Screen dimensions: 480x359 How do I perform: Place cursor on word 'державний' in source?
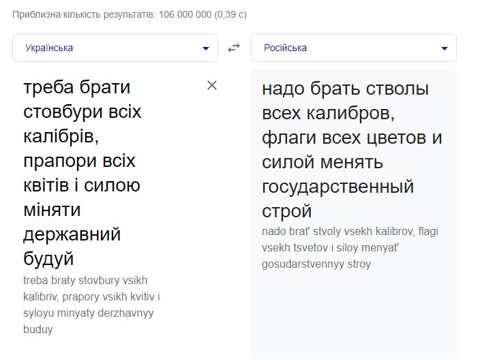[x=72, y=235]
